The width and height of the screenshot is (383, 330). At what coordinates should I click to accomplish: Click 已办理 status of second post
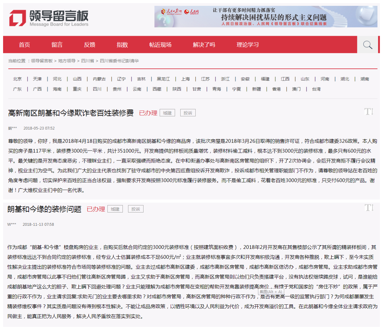click(x=96, y=209)
